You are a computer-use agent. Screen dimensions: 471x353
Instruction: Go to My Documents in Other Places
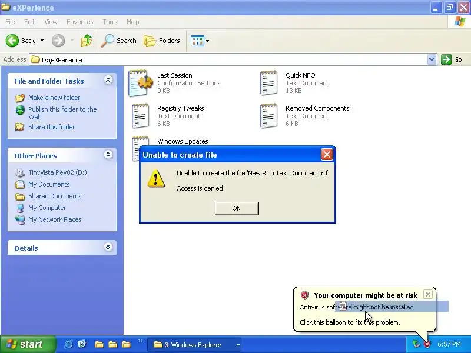tap(49, 184)
